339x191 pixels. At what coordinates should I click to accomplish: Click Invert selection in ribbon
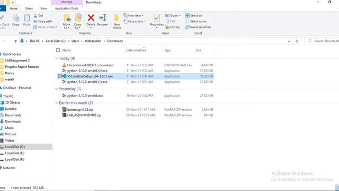tap(198, 27)
